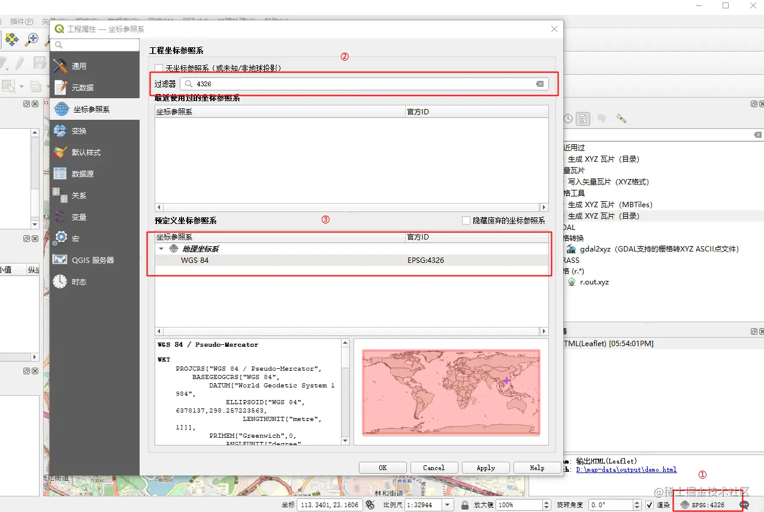Clear the processing toolbox search field
764x512 pixels.
(758, 135)
